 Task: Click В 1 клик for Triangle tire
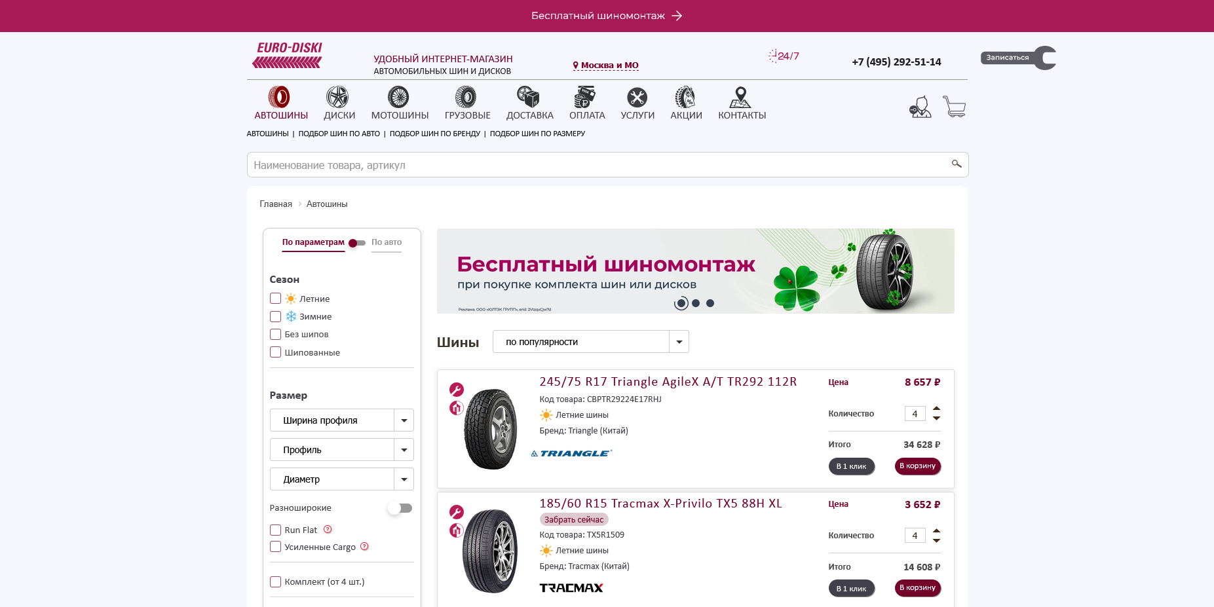point(851,466)
